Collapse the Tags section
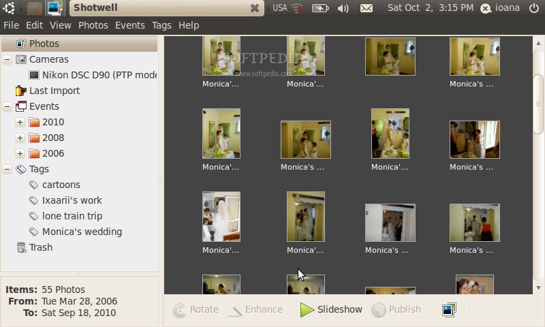This screenshot has height=327, width=545. (x=7, y=169)
